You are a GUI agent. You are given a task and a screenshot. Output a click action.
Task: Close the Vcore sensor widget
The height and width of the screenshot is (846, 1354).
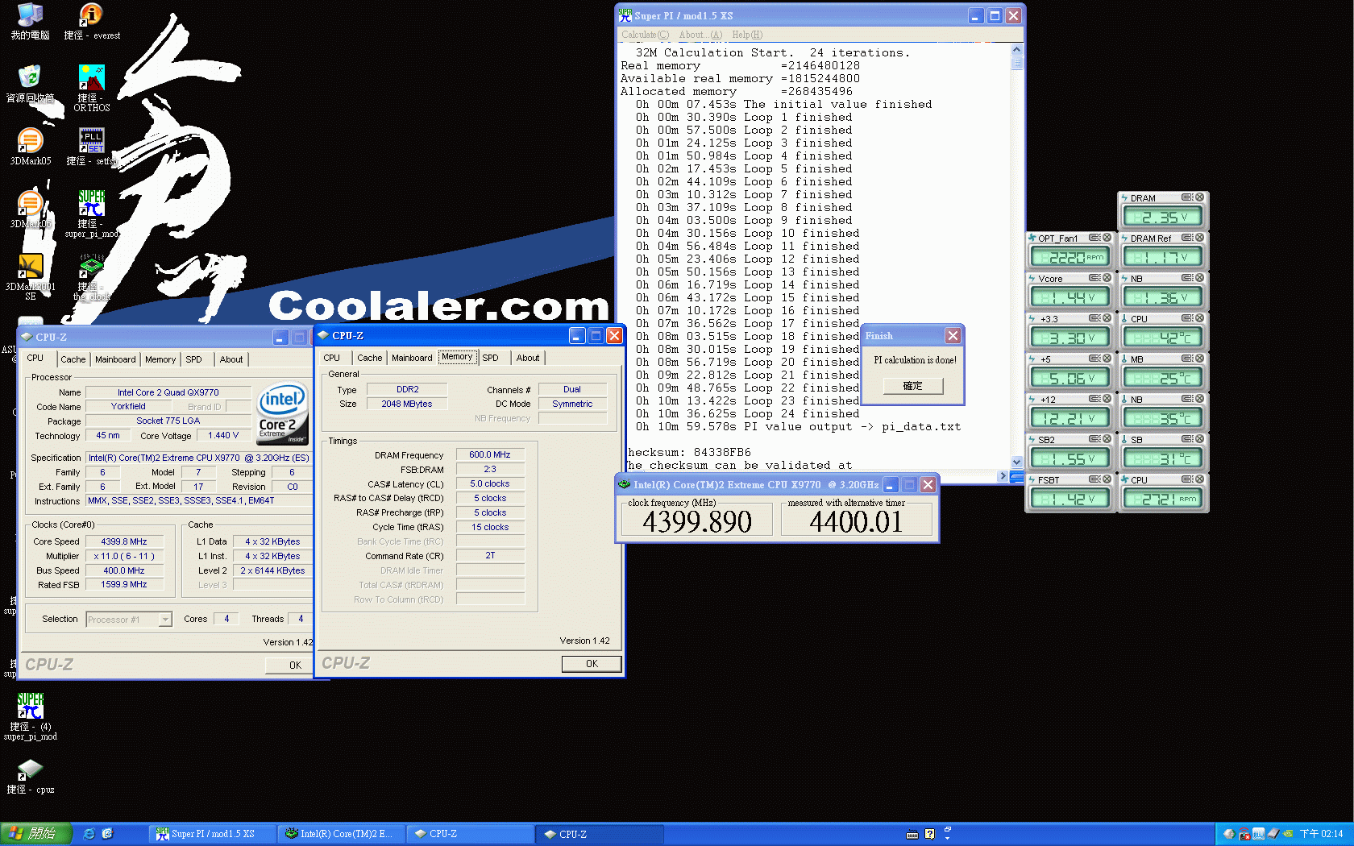click(1107, 278)
